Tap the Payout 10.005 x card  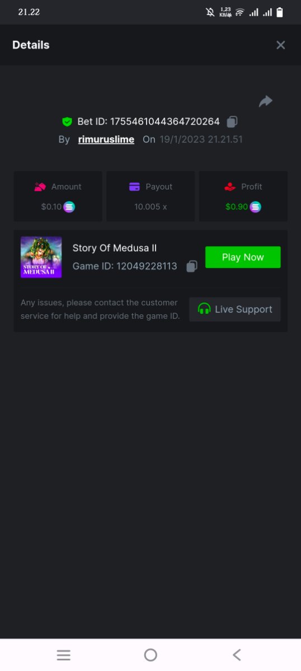click(x=150, y=196)
